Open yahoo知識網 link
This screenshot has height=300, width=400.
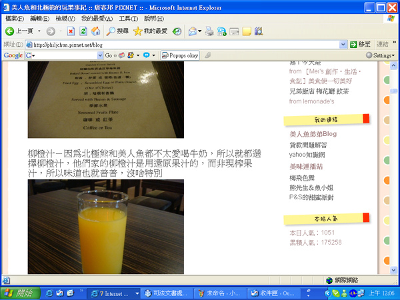[x=307, y=155]
